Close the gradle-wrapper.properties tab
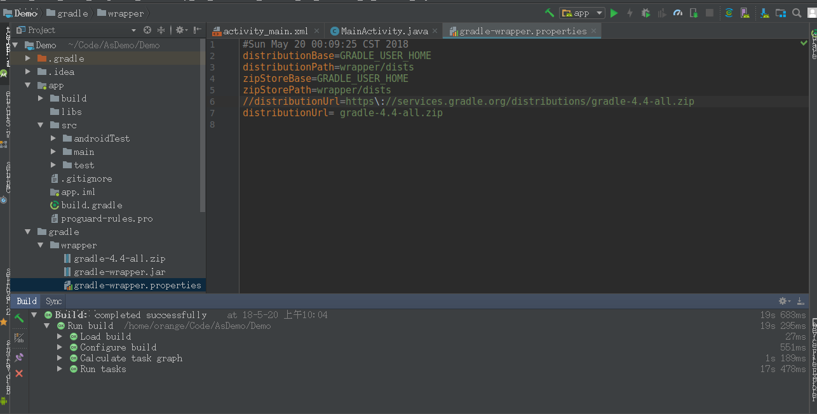The image size is (817, 414). click(x=594, y=30)
